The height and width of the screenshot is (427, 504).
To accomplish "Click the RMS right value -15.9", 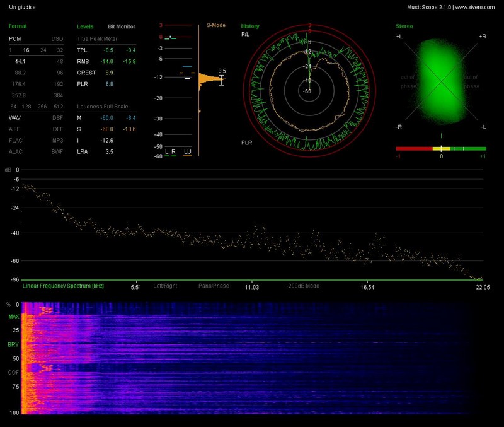I will [129, 61].
